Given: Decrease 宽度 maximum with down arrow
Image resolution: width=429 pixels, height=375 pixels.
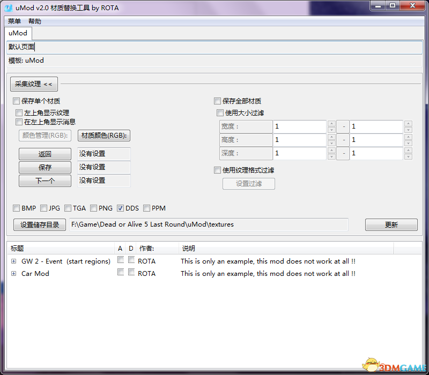Looking at the screenshot, I should pos(408,130).
